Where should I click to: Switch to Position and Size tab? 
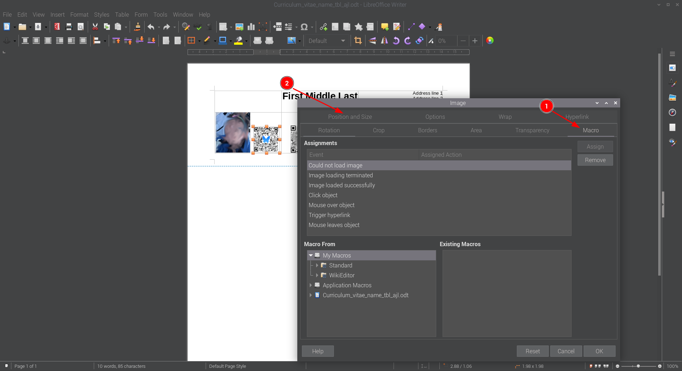click(x=350, y=117)
